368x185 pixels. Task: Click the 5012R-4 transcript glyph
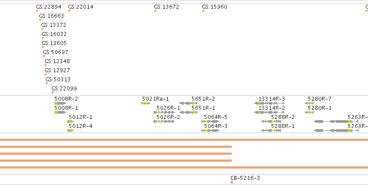[70, 131]
